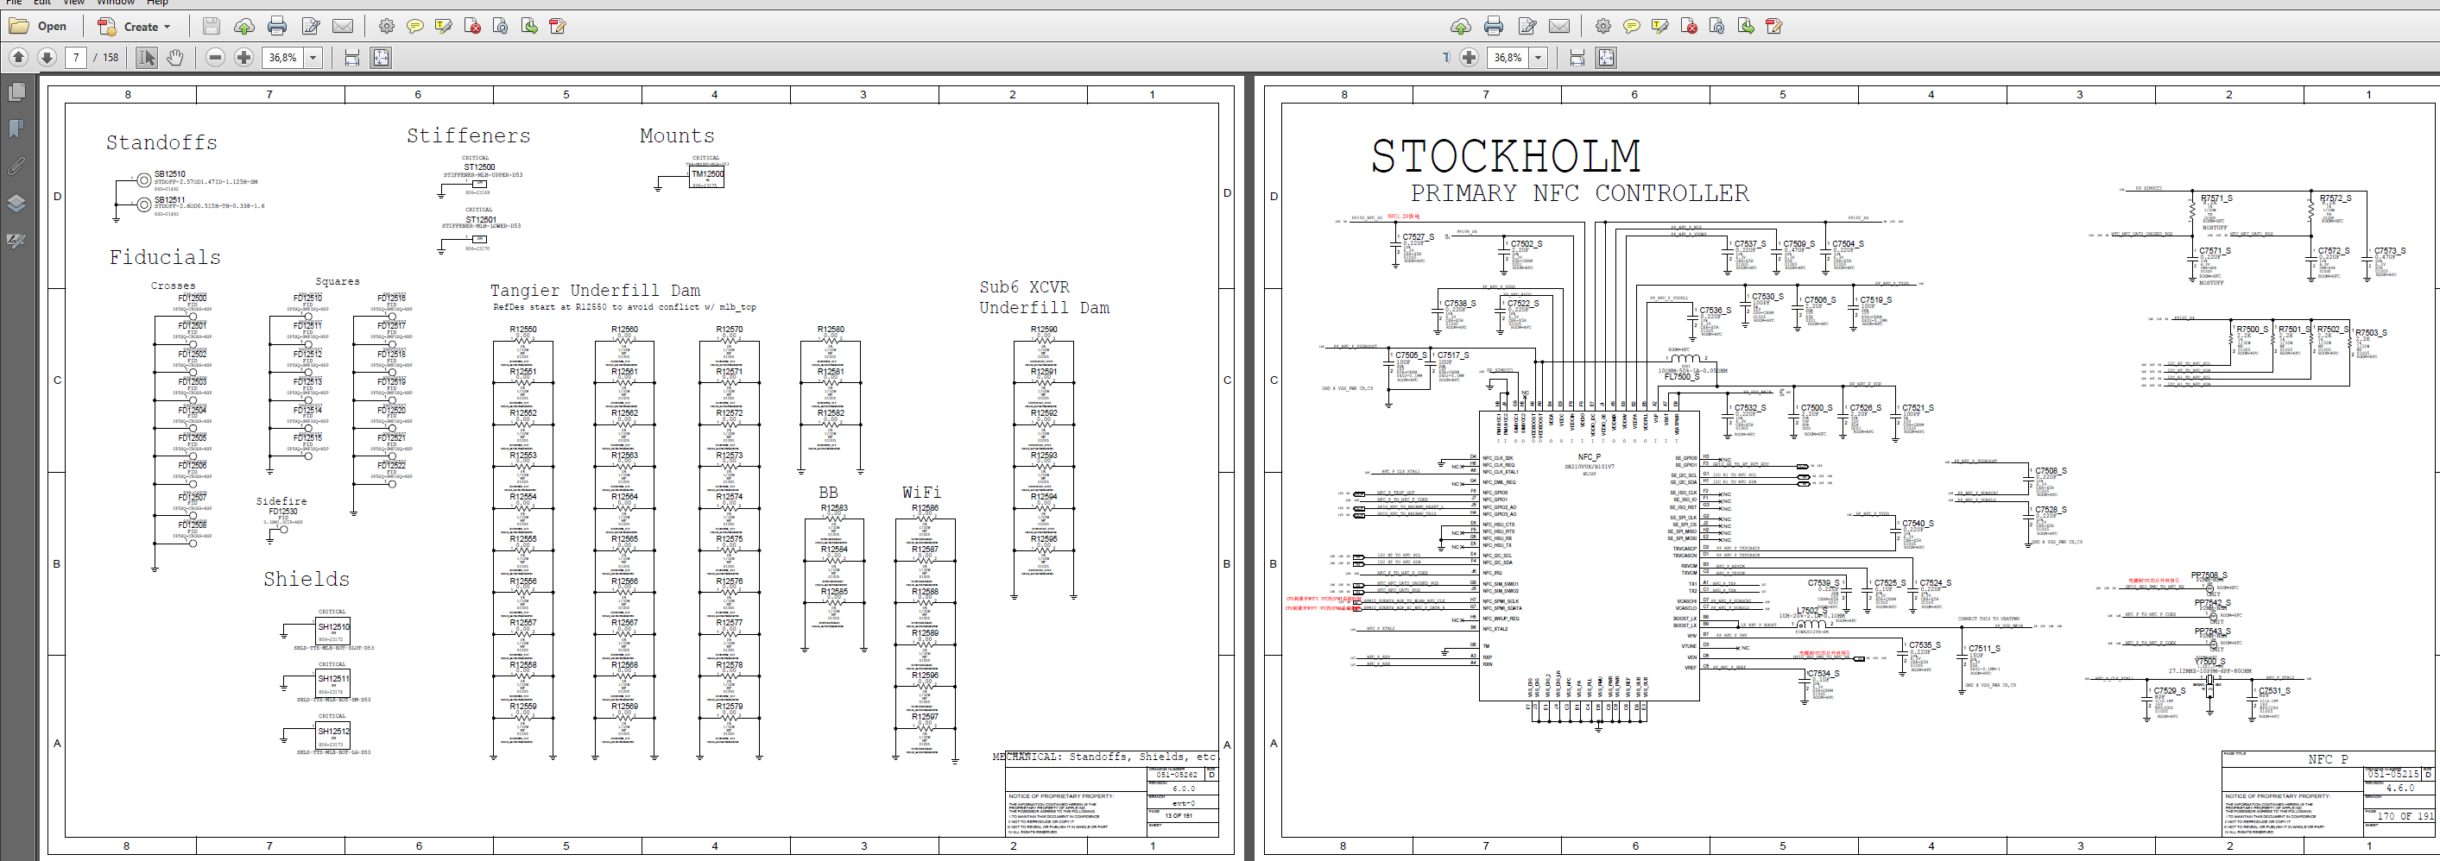Image resolution: width=2440 pixels, height=861 pixels.
Task: Open the View menu
Action: click(x=73, y=3)
